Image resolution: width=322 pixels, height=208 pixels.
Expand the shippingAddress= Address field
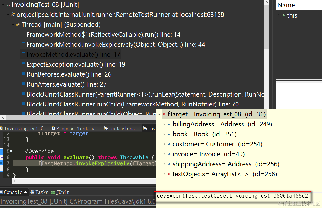[x=164, y=164]
